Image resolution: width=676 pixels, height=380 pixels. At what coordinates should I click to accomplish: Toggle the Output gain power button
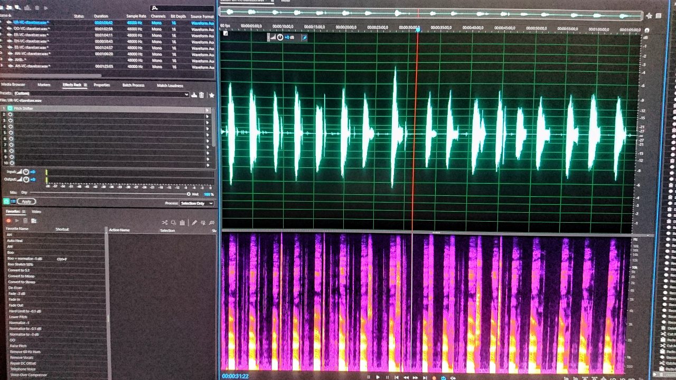26,179
